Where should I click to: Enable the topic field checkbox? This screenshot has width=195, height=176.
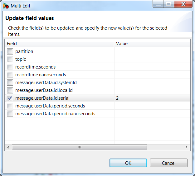(x=10, y=59)
